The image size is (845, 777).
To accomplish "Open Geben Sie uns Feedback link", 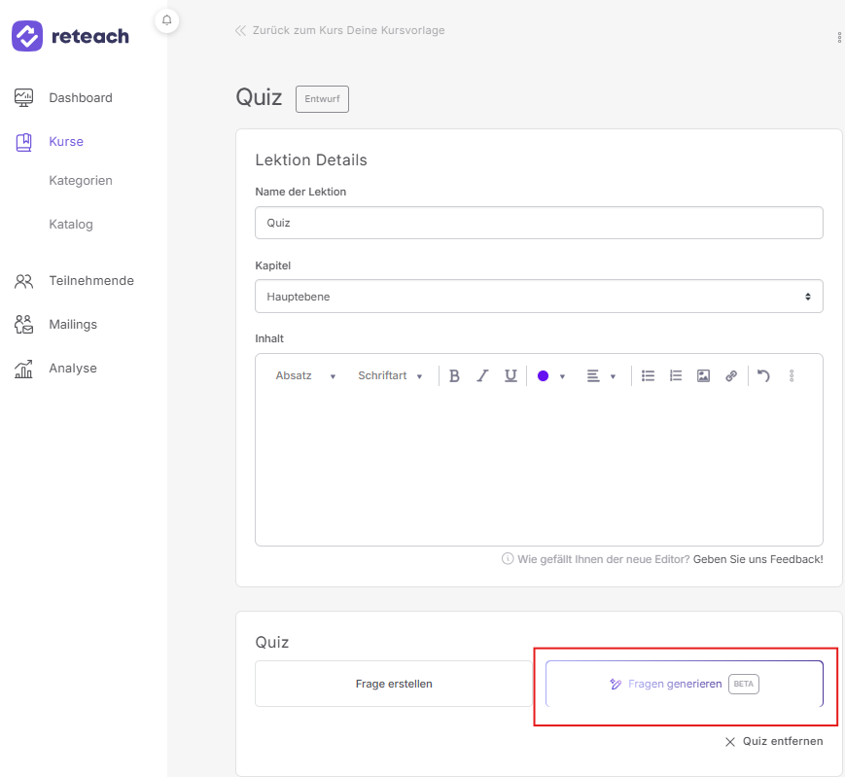I will 757,559.
